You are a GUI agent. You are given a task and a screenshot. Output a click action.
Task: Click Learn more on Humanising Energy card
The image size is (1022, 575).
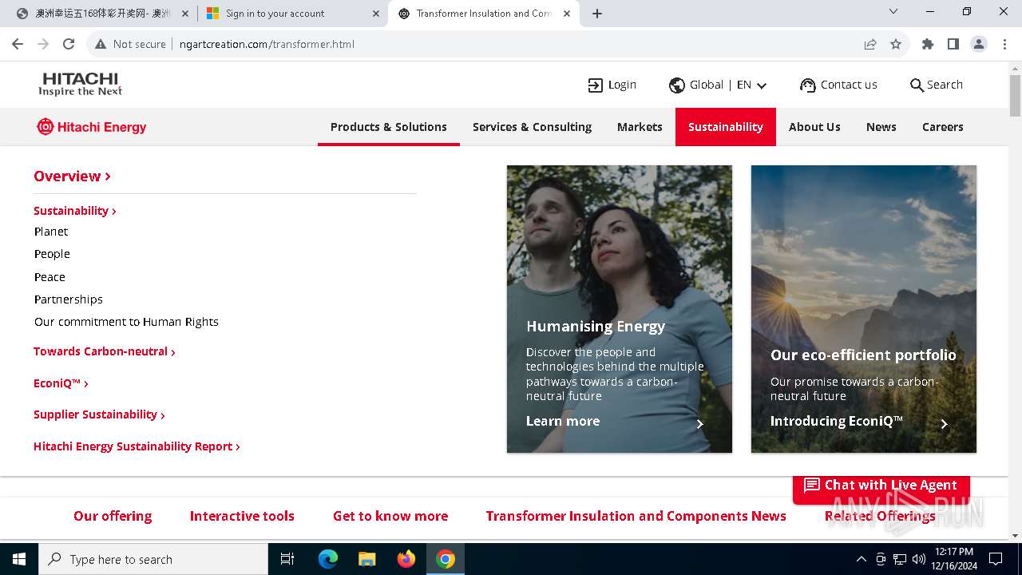click(x=563, y=421)
